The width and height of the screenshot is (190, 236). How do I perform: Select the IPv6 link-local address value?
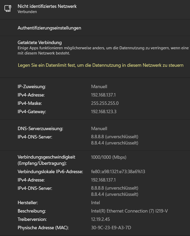coord(118,172)
